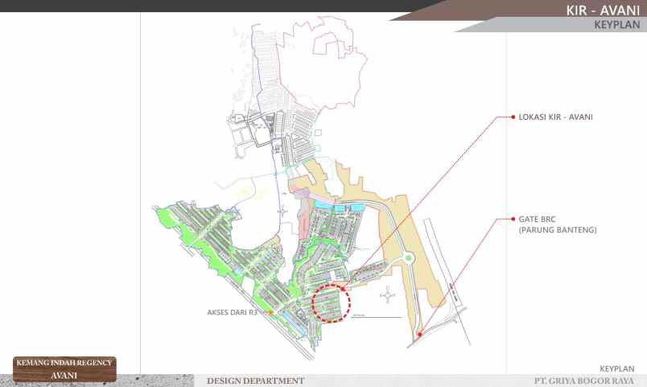The image size is (647, 387).
Task: Click the orange arrow at AKSES DARI R3
Action: 273,311
